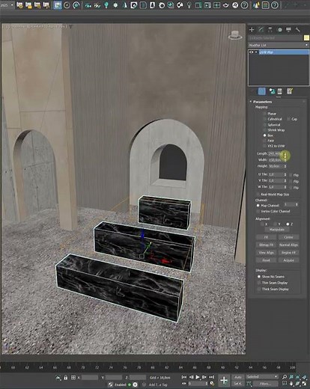Enable the Cap checkbox

(x=288, y=119)
